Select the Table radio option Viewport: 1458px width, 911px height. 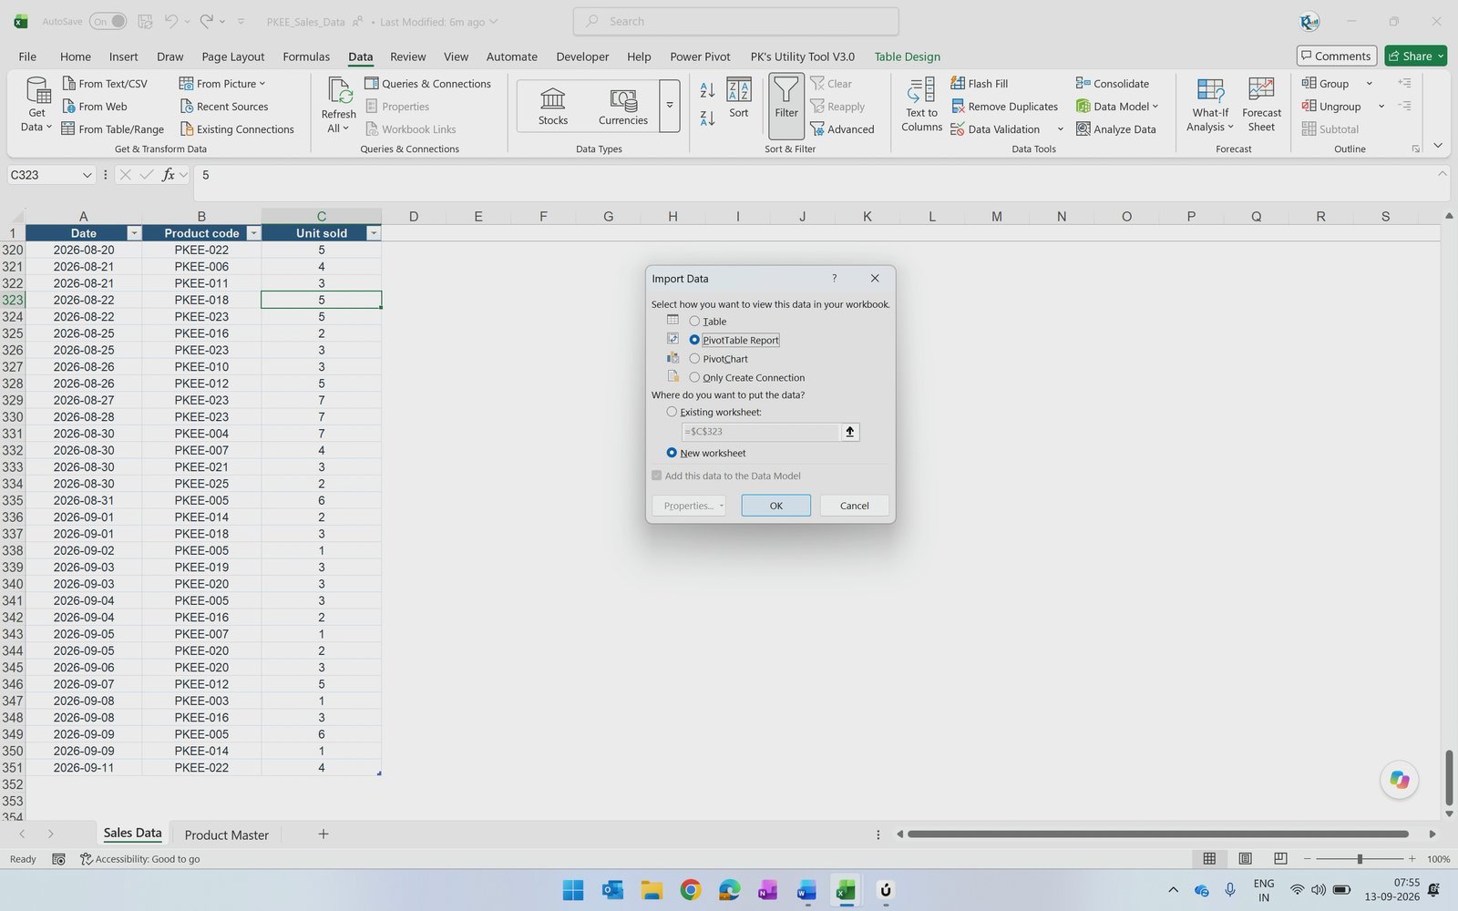(x=694, y=321)
